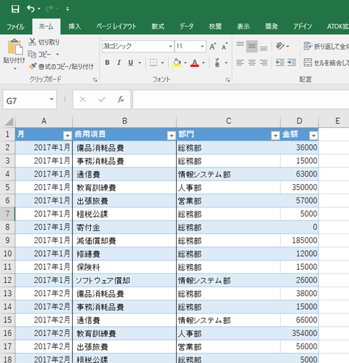
Task: Switch to the 開発 tab
Action: coord(271,26)
